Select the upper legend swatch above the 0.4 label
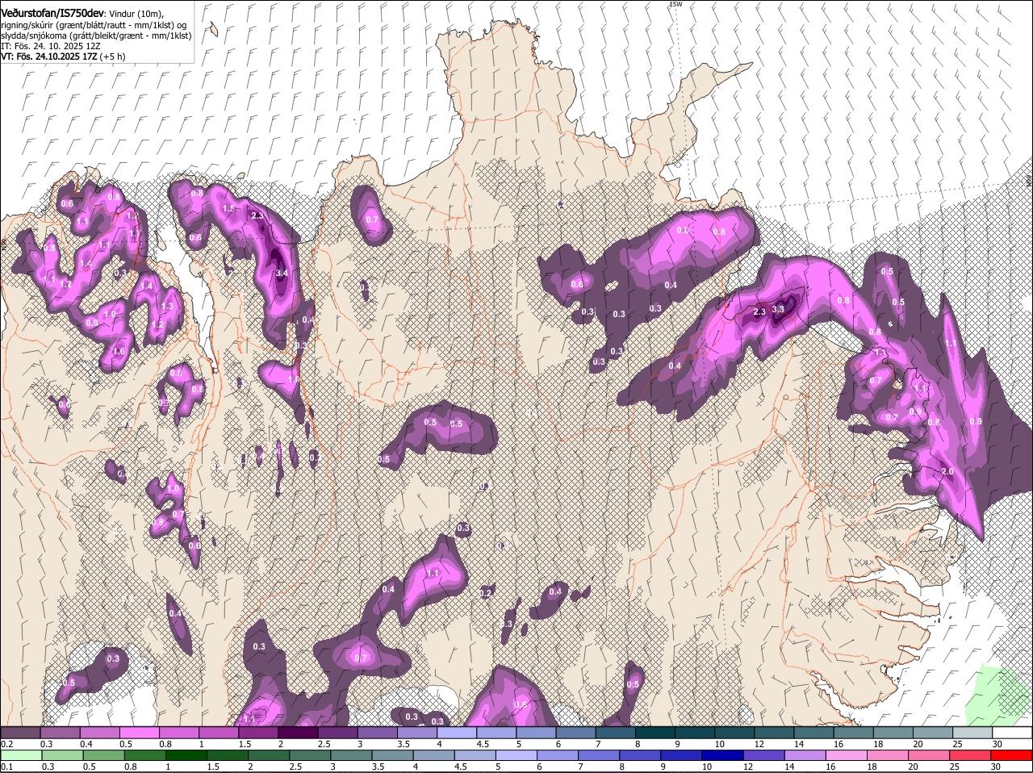Viewport: 1033px width, 773px height. (99, 732)
